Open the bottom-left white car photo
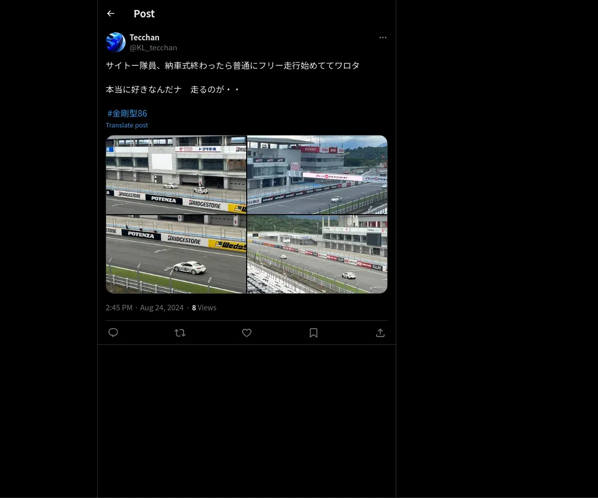The height and width of the screenshot is (498, 598). click(176, 254)
